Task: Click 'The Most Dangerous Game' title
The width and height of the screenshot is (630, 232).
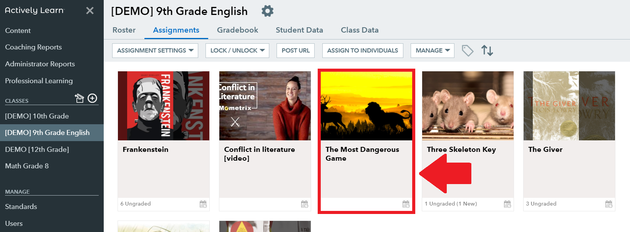Action: coord(362,154)
